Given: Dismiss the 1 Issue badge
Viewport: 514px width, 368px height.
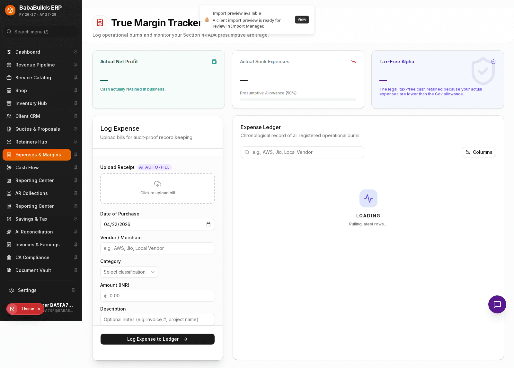Looking at the screenshot, I should (x=39, y=309).
